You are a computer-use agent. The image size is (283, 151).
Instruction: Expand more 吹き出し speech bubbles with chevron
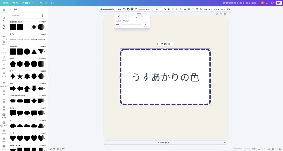coord(44,113)
